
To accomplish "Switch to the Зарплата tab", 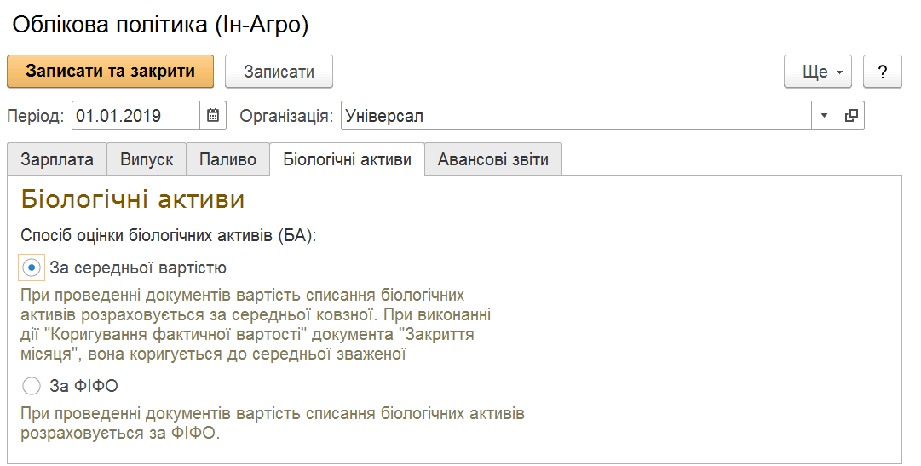I will click(57, 159).
